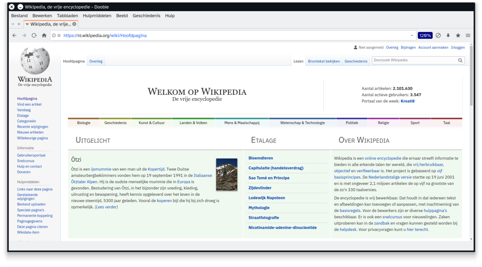This screenshot has width=482, height=267.
Task: Go to the browser home page
Action: click(x=44, y=35)
